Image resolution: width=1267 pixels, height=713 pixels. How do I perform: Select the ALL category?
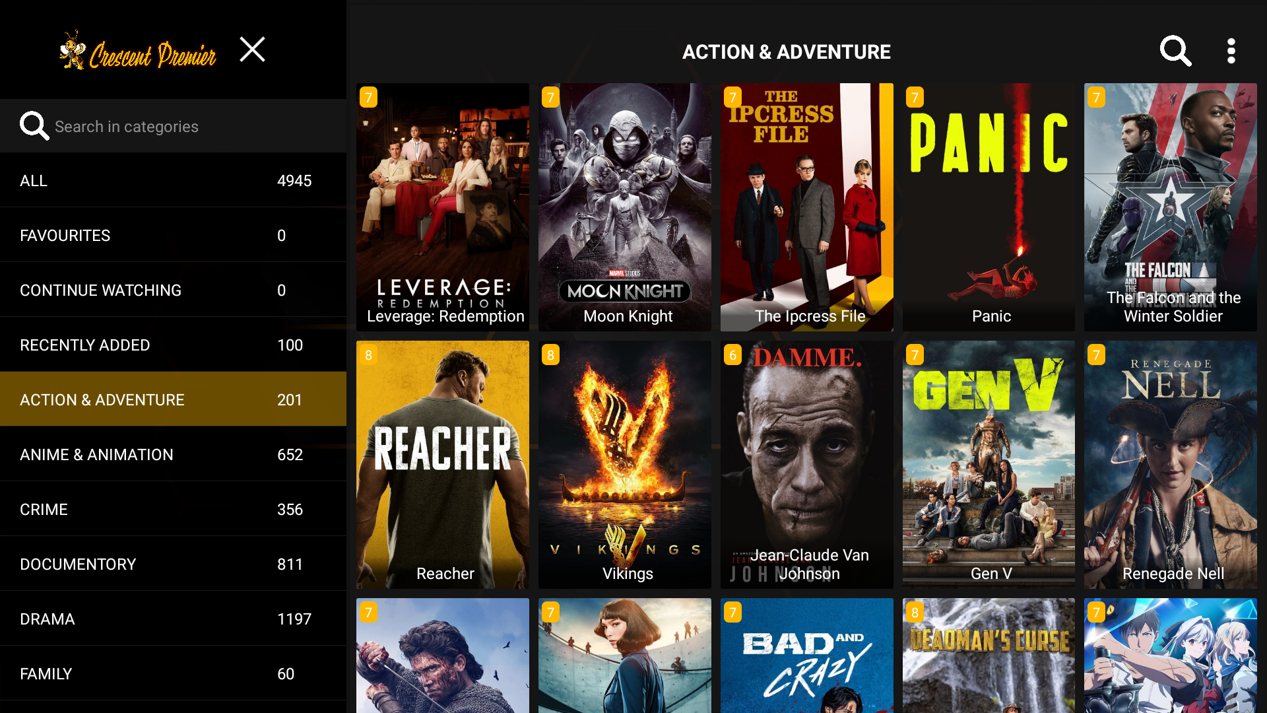[x=173, y=180]
